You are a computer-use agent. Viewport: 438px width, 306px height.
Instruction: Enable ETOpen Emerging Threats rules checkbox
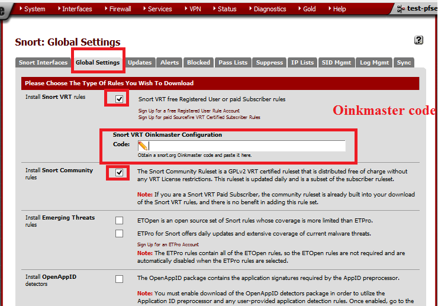120,221
